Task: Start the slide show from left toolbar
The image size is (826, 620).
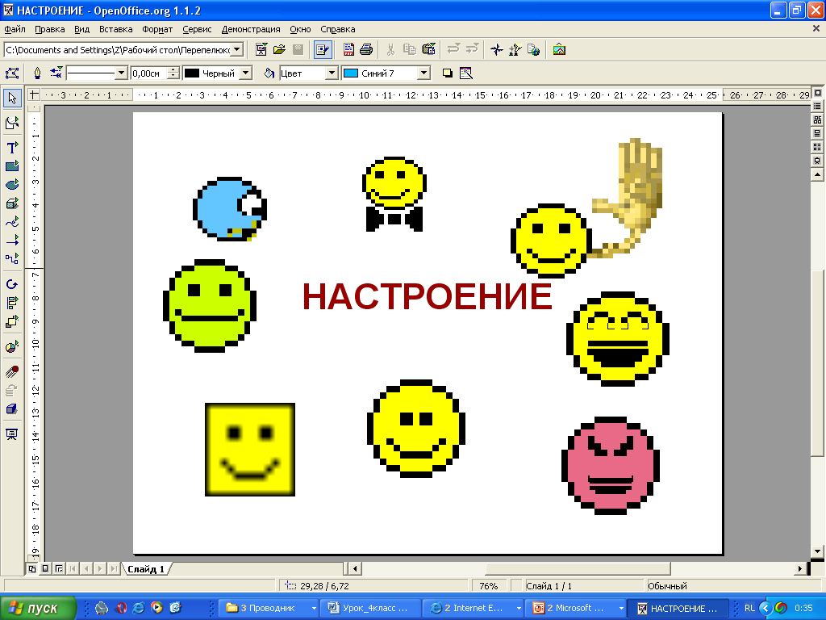Action: pyautogui.click(x=12, y=434)
